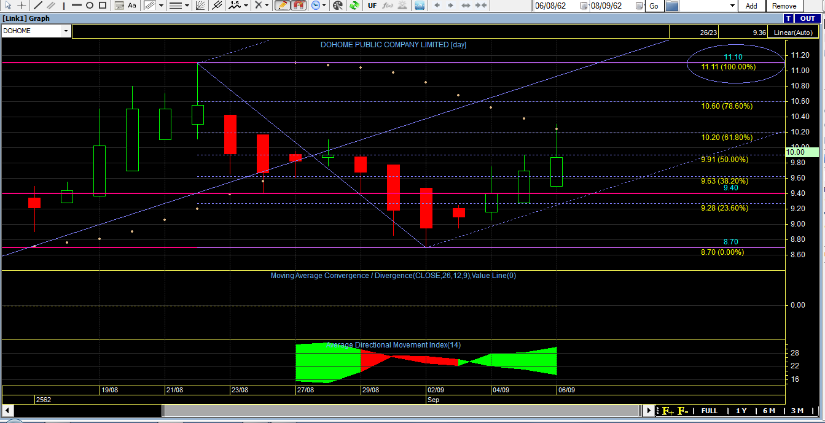Click the horizontal scrollbar right arrow
This screenshot has width=825, height=423.
(649, 410)
